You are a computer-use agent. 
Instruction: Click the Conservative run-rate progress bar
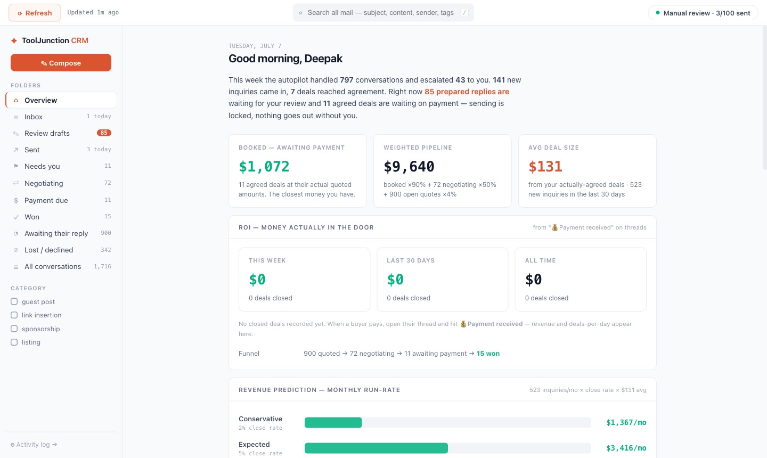pos(448,422)
